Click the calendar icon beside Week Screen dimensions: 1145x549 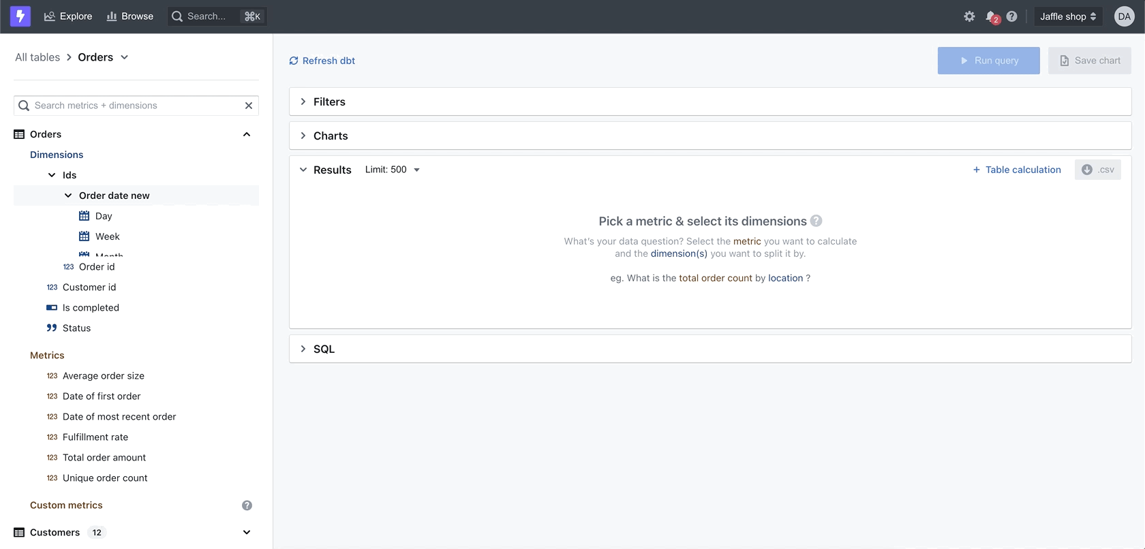pyautogui.click(x=85, y=236)
